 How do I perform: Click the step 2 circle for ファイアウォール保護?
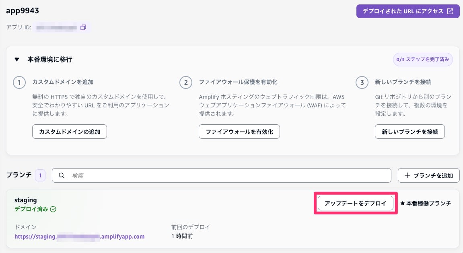tap(186, 82)
